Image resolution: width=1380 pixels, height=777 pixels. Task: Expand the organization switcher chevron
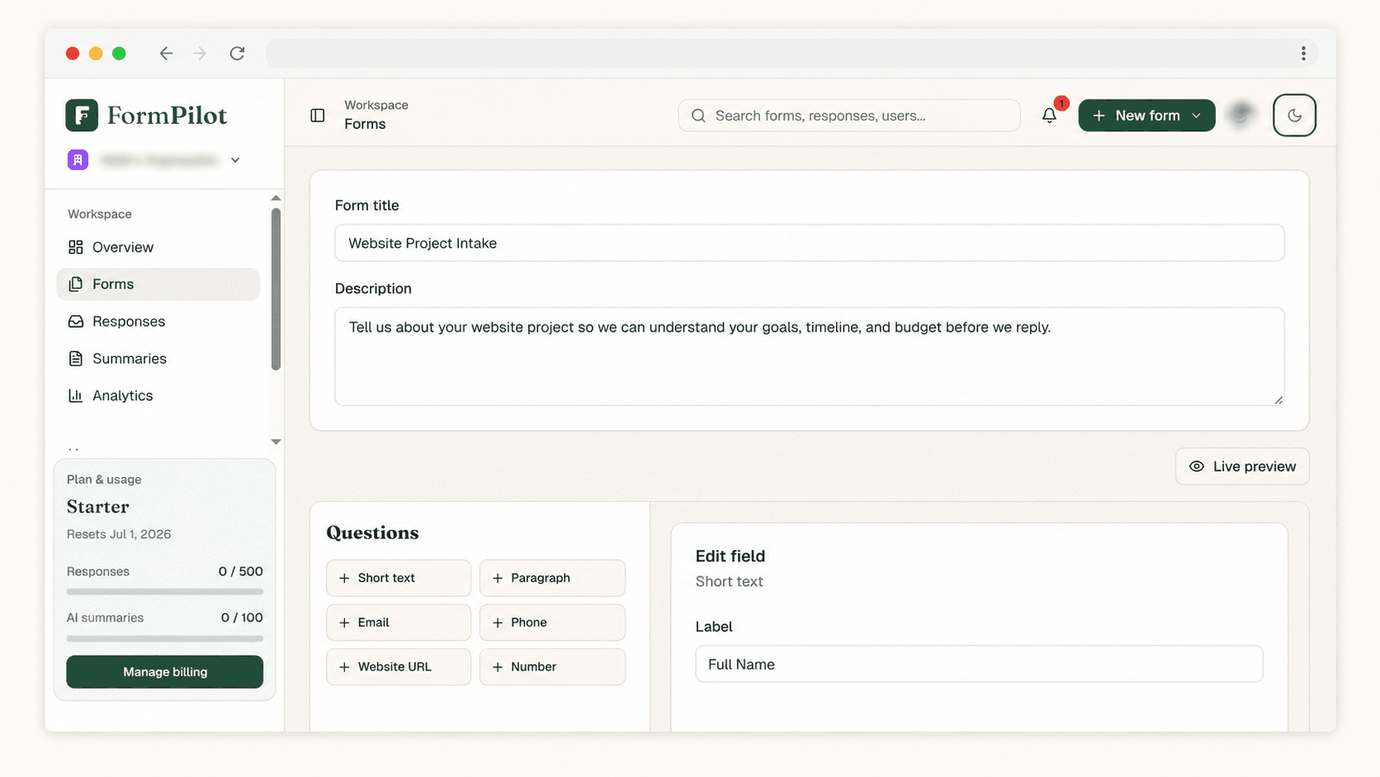tap(235, 160)
